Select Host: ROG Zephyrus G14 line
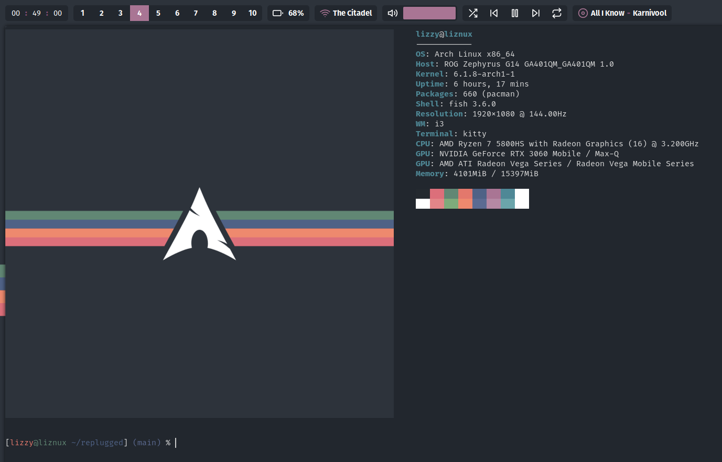This screenshot has width=722, height=462. pos(515,64)
